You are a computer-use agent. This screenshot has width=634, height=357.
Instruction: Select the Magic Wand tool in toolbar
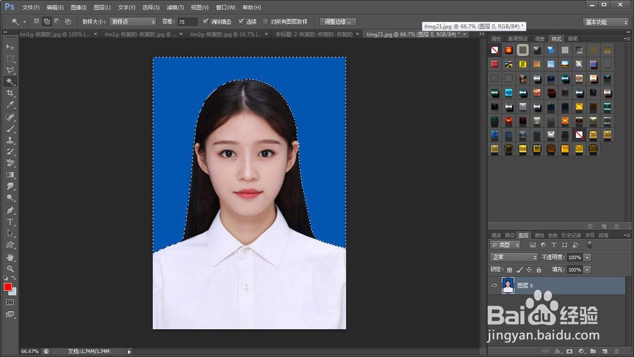[x=10, y=82]
